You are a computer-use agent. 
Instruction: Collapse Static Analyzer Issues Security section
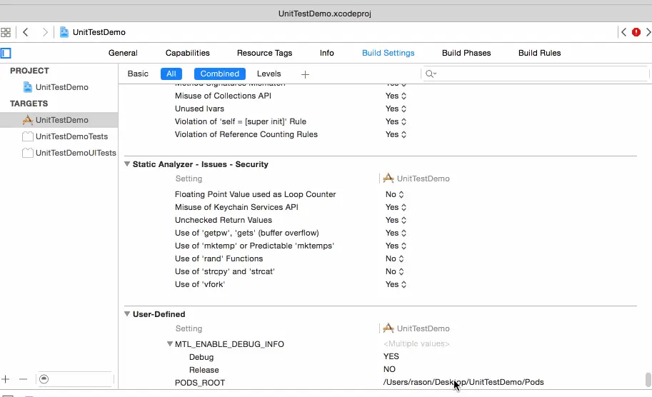[x=127, y=164]
